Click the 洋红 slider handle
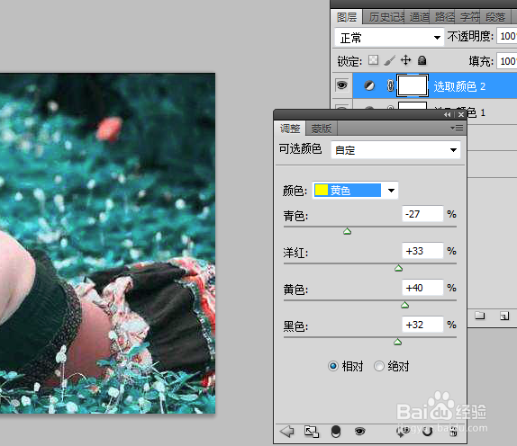This screenshot has height=446, width=517. coord(399,268)
